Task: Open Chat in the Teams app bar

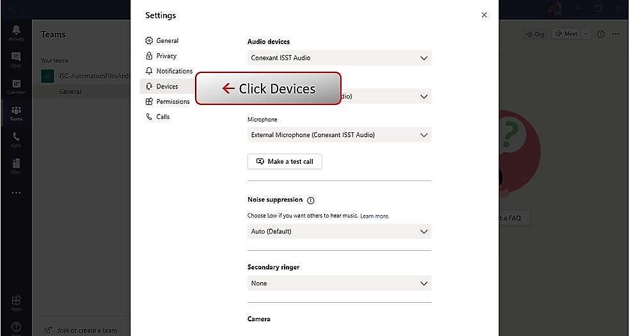Action: click(x=16, y=60)
